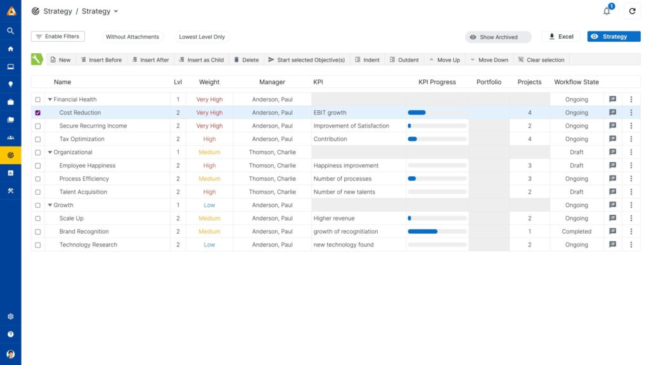Screen dimensions: 649x365
Task: Click Insert Before
Action: pos(101,60)
